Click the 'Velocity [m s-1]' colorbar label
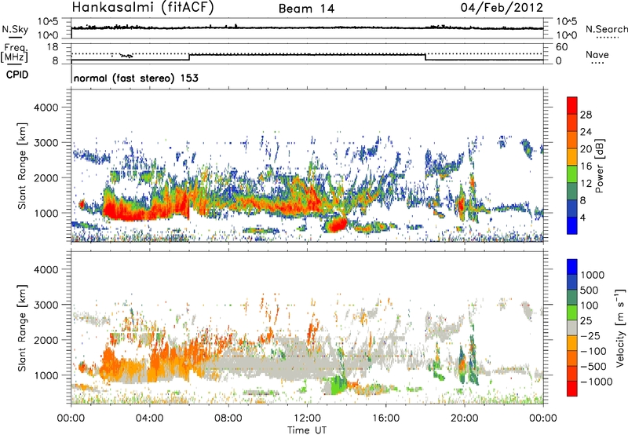The height and width of the screenshot is (435, 628). [620, 327]
